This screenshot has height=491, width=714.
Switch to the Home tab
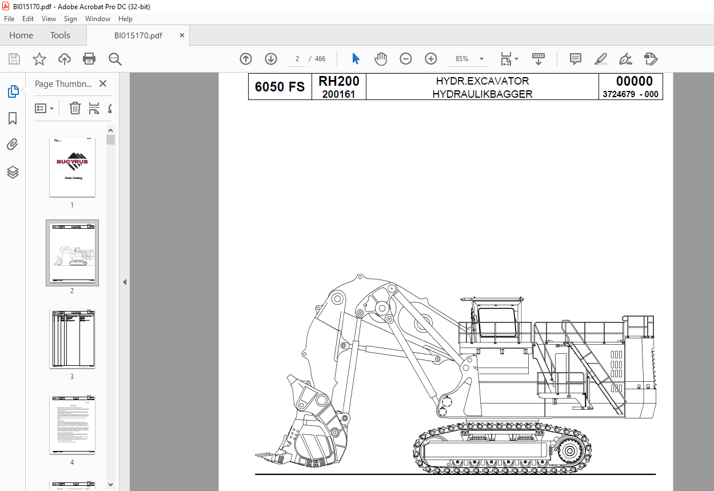pos(21,35)
